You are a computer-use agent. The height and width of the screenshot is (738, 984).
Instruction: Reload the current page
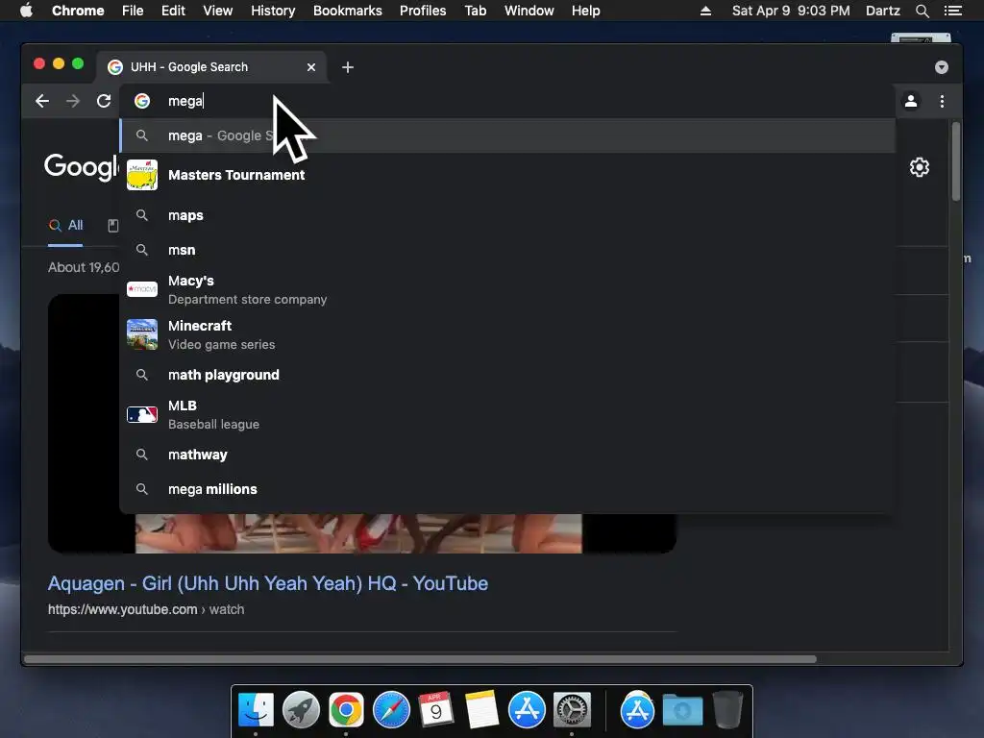104,101
